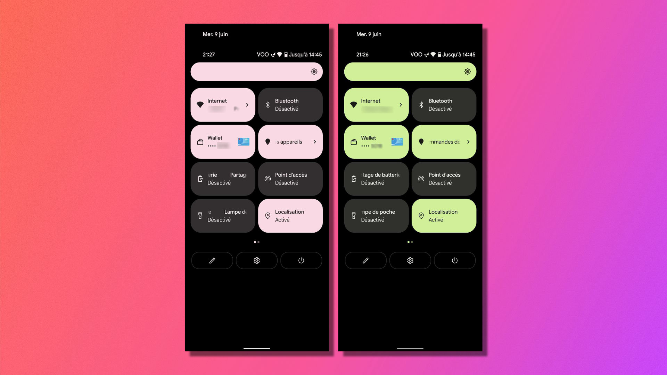Toggle Localisation Activé on left panel
Viewport: 667px width, 375px height.
[290, 215]
